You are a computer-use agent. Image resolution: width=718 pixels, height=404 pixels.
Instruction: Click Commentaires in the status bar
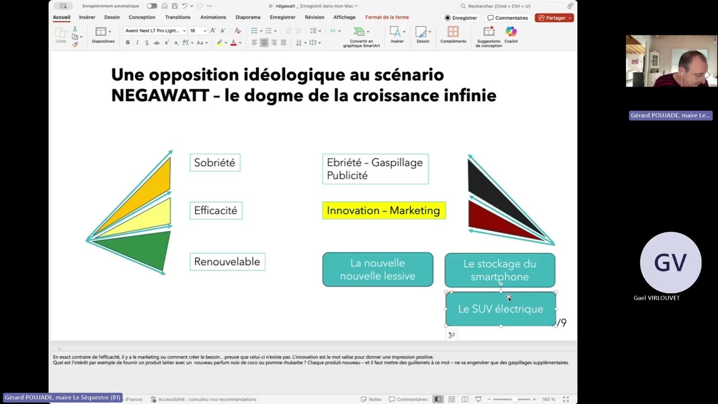pyautogui.click(x=408, y=399)
